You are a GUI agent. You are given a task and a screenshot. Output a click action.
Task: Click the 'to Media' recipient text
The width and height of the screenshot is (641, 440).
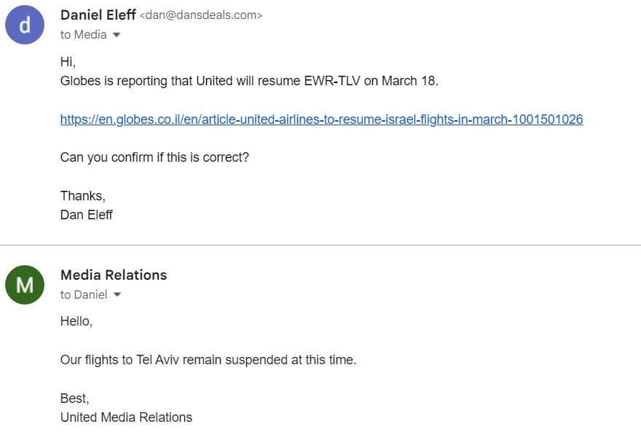(83, 35)
